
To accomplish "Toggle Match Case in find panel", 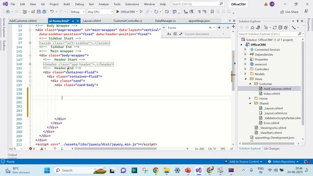I will [x=169, y=34].
